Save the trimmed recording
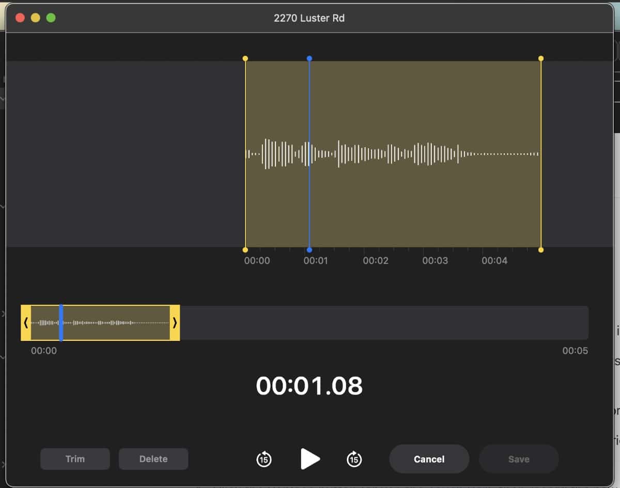The height and width of the screenshot is (488, 620). (x=518, y=459)
